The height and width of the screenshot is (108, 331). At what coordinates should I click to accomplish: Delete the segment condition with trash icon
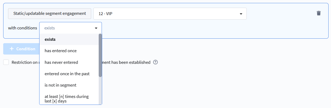pyautogui.click(x=318, y=13)
